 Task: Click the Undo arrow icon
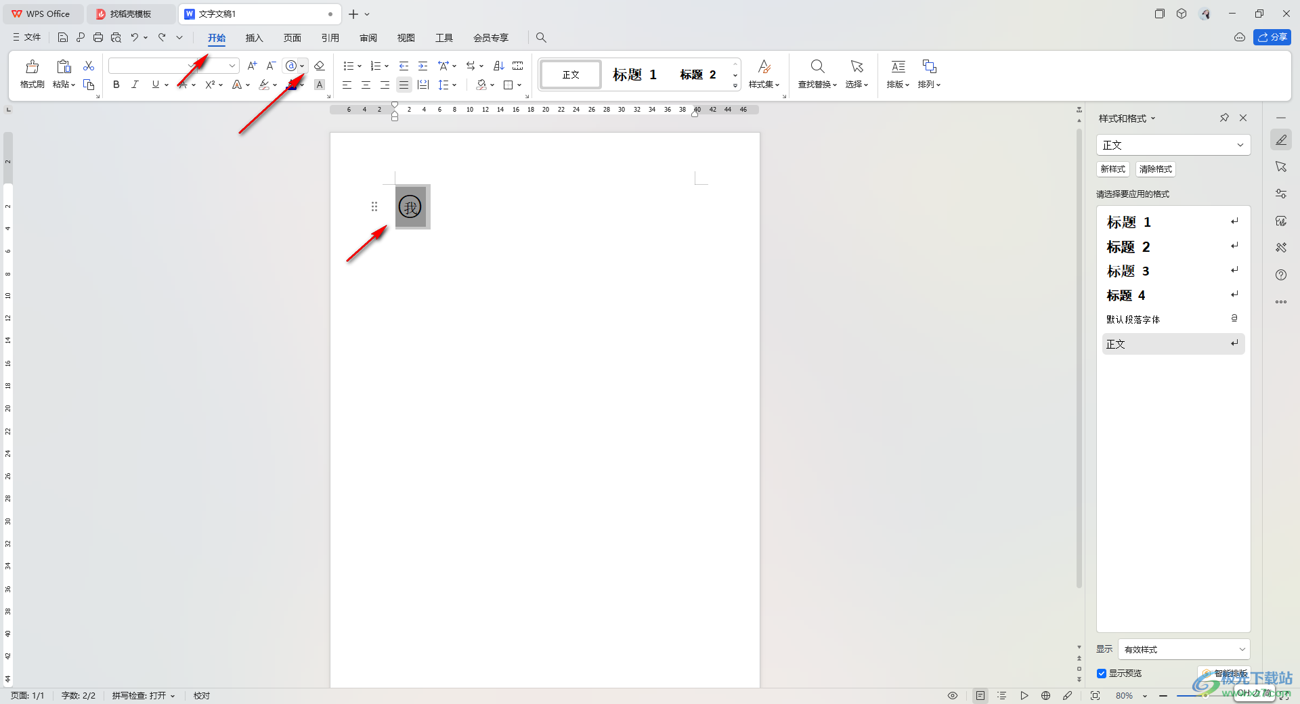[x=135, y=37]
